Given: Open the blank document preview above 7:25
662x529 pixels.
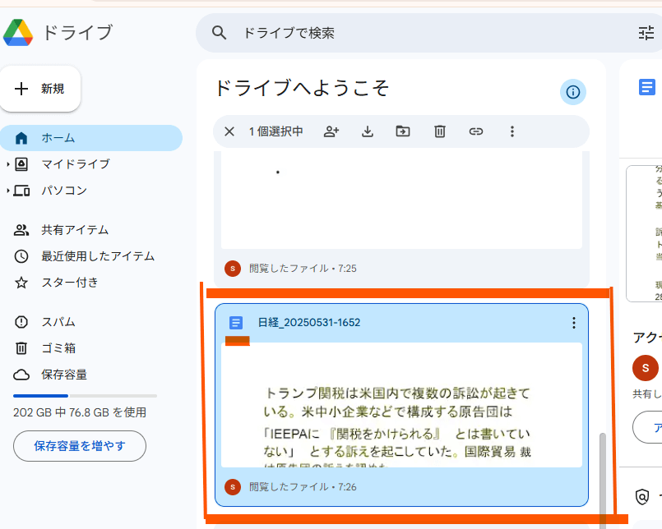Looking at the screenshot, I should tap(401, 200).
